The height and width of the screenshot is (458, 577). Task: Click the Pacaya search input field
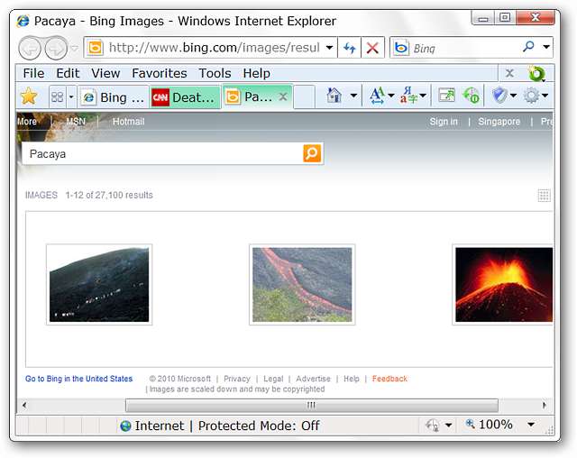162,154
